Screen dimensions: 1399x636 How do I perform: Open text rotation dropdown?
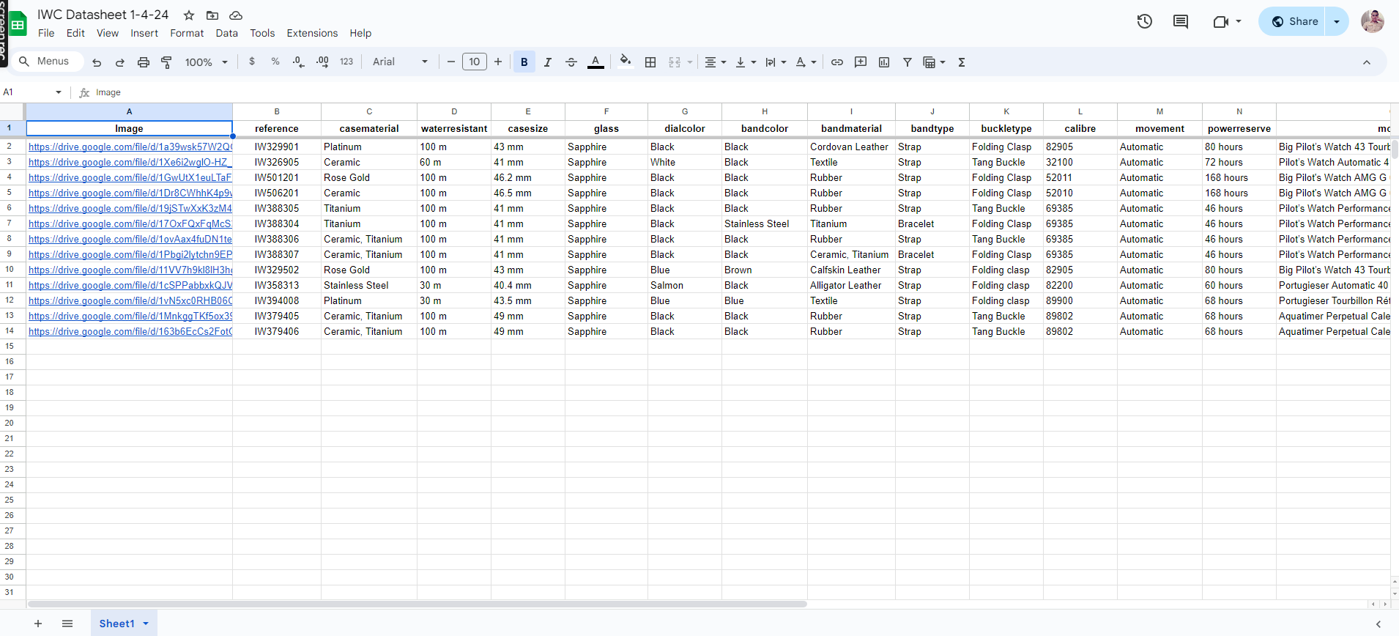pos(806,62)
